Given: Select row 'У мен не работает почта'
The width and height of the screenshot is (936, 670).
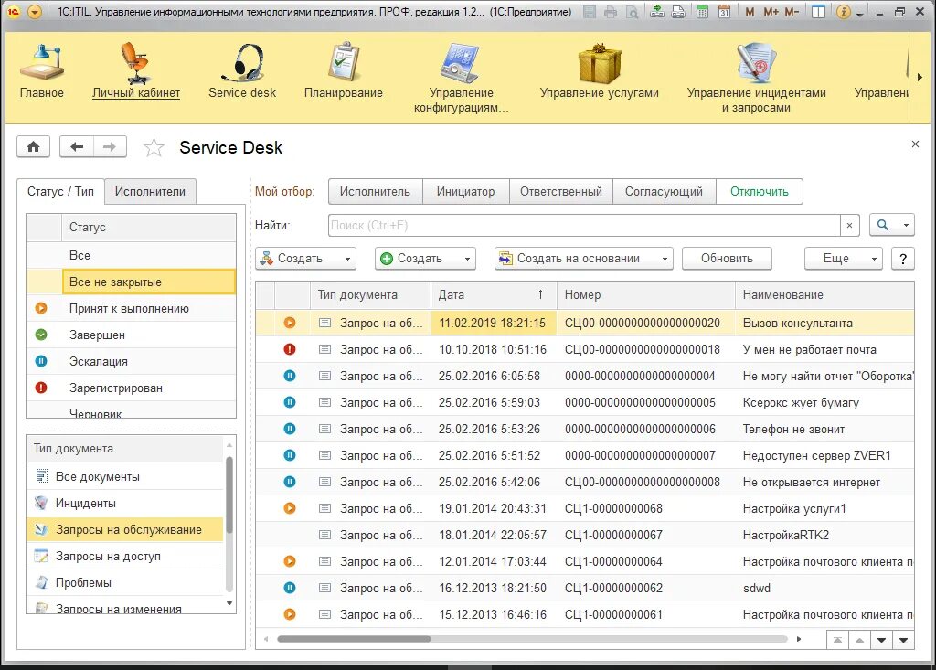Looking at the screenshot, I should [x=585, y=349].
